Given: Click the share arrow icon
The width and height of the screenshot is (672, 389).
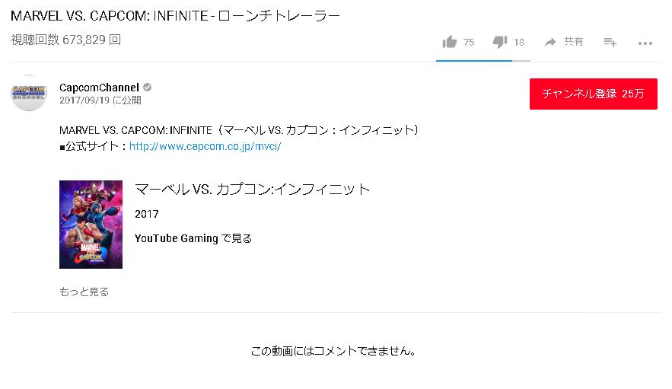Looking at the screenshot, I should (x=550, y=42).
